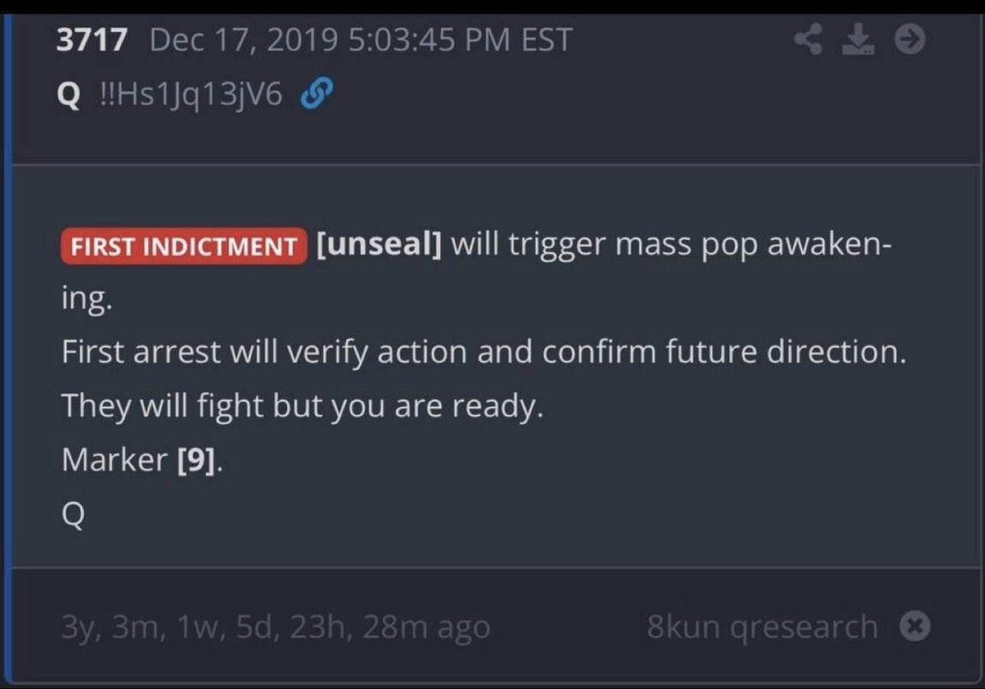The height and width of the screenshot is (689, 985).
Task: Click the wrapped "ing." text line
Action: point(87,300)
